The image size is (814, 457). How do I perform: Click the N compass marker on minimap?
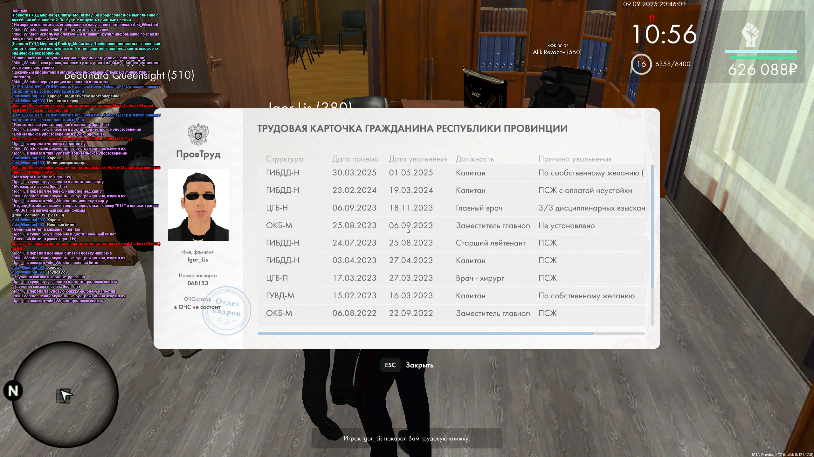click(13, 391)
